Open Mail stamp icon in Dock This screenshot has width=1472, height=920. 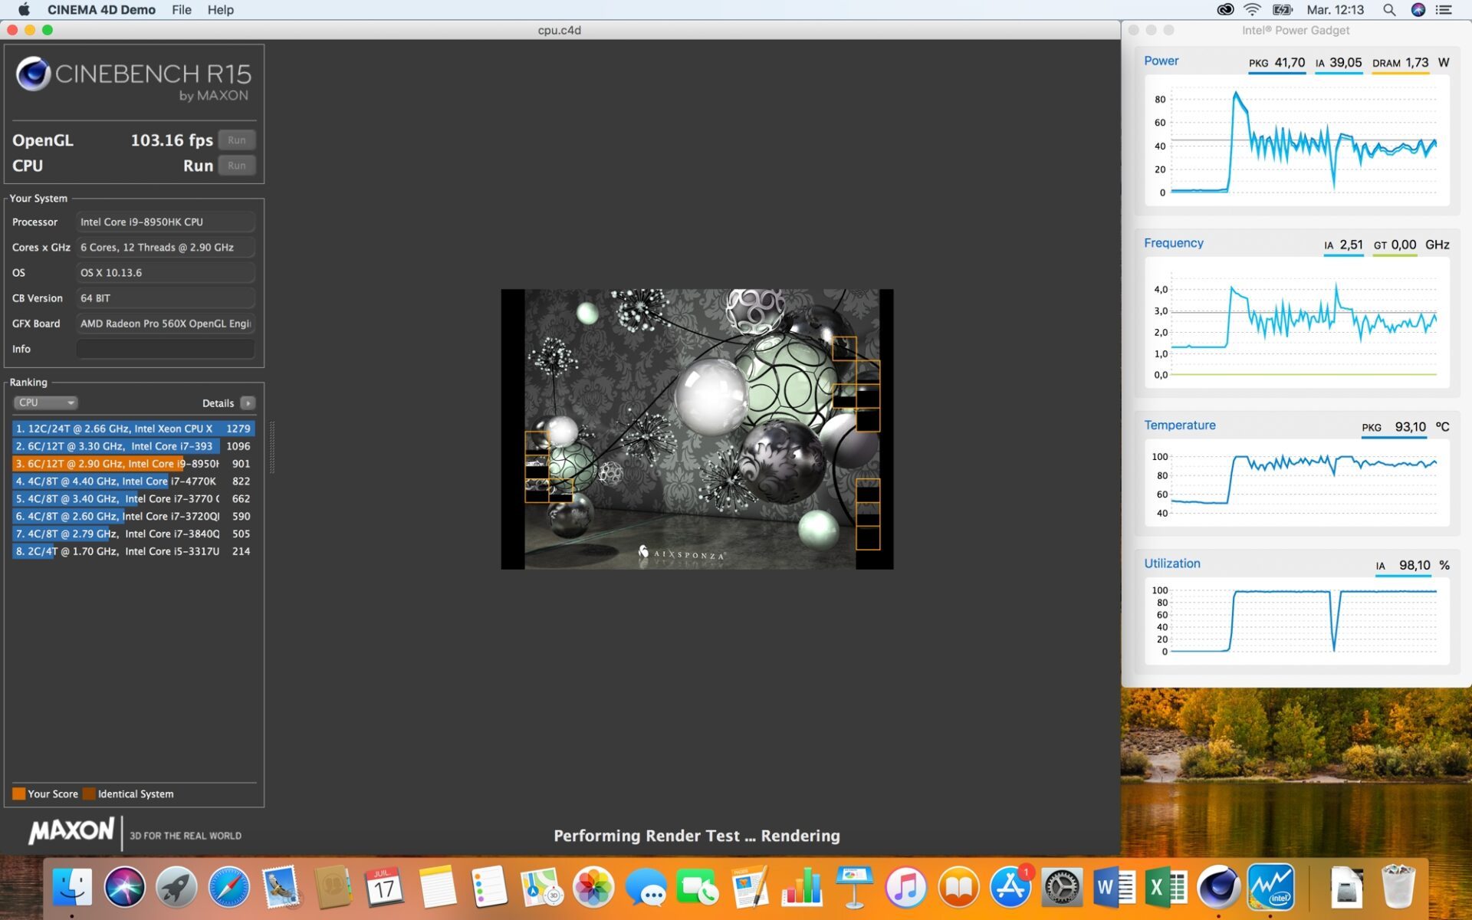pyautogui.click(x=281, y=887)
